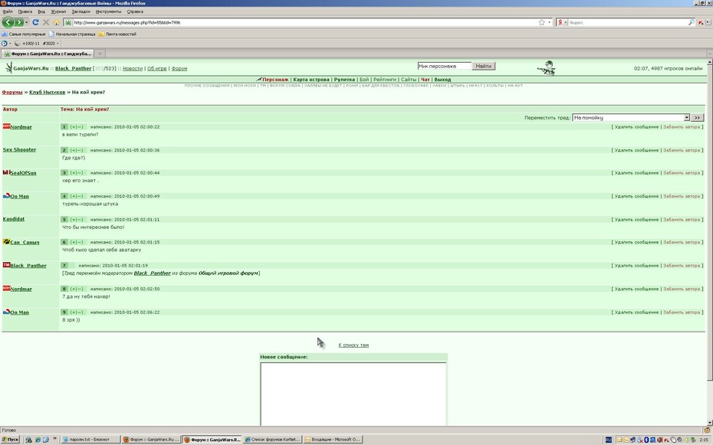Open the Чат navigation link
The width and height of the screenshot is (713, 445).
(426, 80)
